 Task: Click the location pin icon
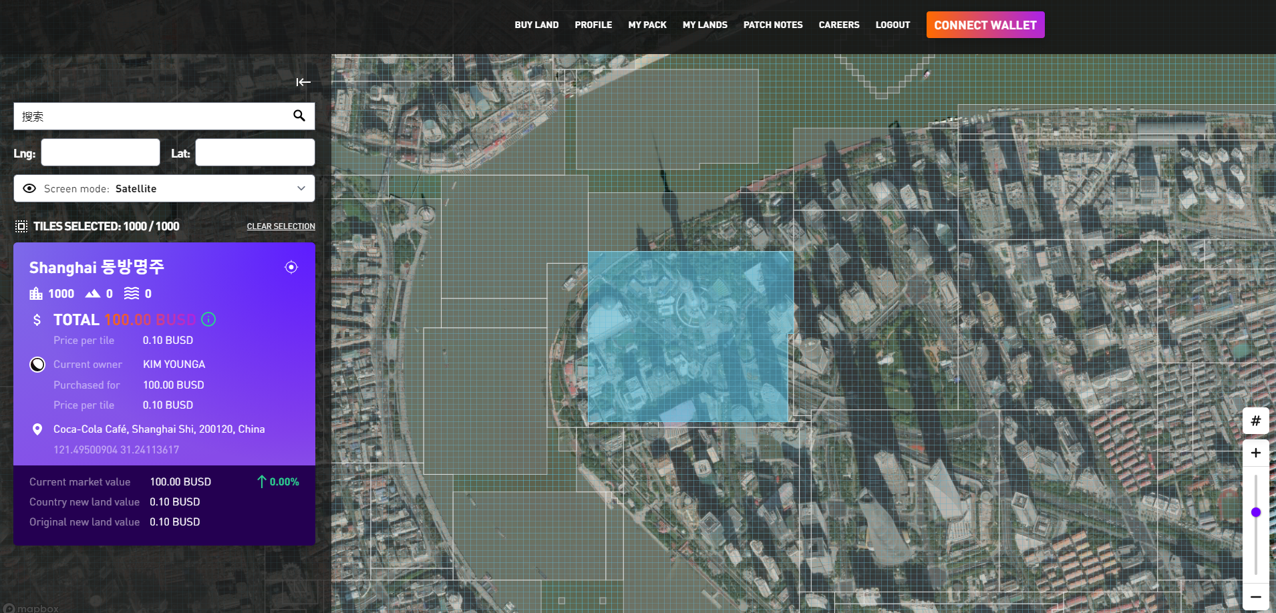pos(37,429)
